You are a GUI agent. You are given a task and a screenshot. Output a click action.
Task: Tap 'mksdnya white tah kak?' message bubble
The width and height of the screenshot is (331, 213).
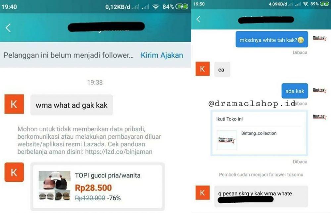coord(272,39)
